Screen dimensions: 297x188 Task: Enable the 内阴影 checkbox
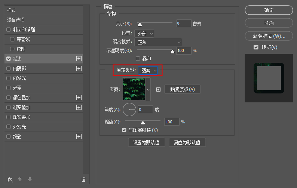pos(9,68)
